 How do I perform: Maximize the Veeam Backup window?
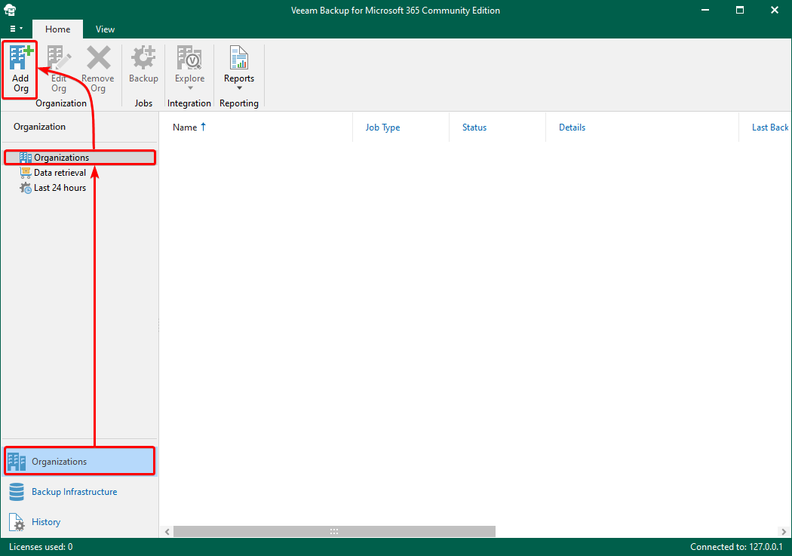[x=739, y=10]
